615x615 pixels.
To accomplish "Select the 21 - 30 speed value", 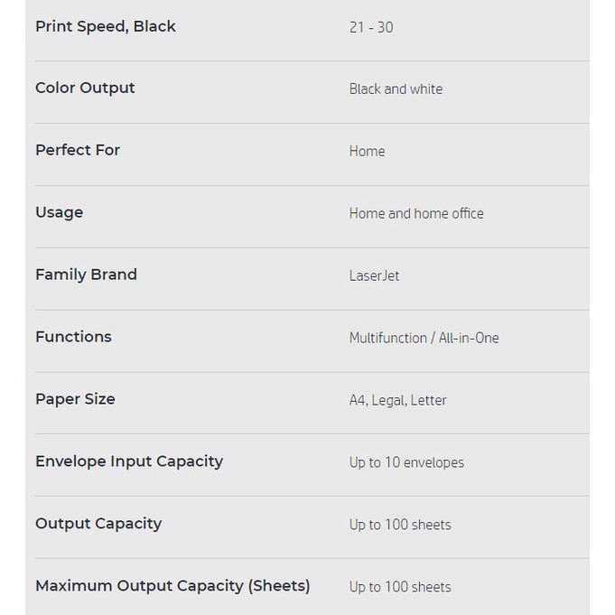I will point(371,27).
